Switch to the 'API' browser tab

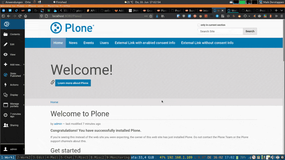(92, 11)
